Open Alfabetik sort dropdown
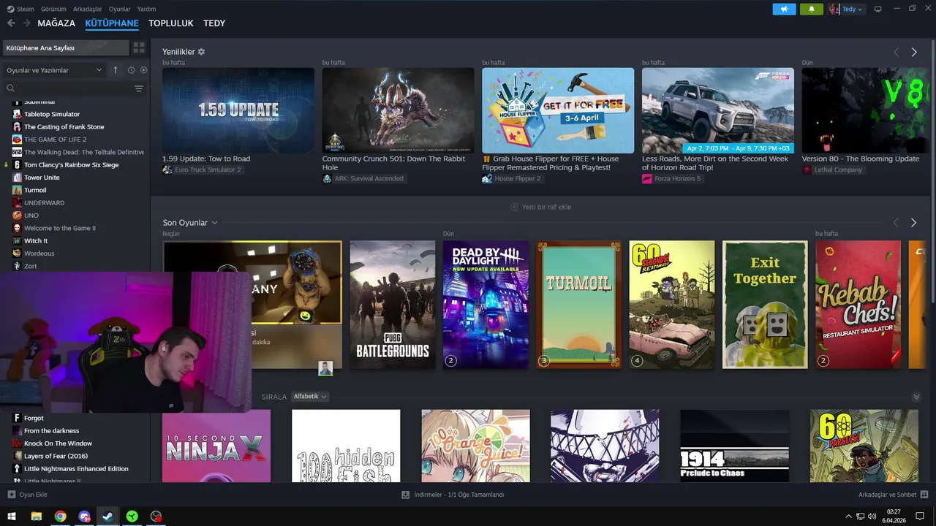Viewport: 936px width, 526px height. tap(310, 397)
